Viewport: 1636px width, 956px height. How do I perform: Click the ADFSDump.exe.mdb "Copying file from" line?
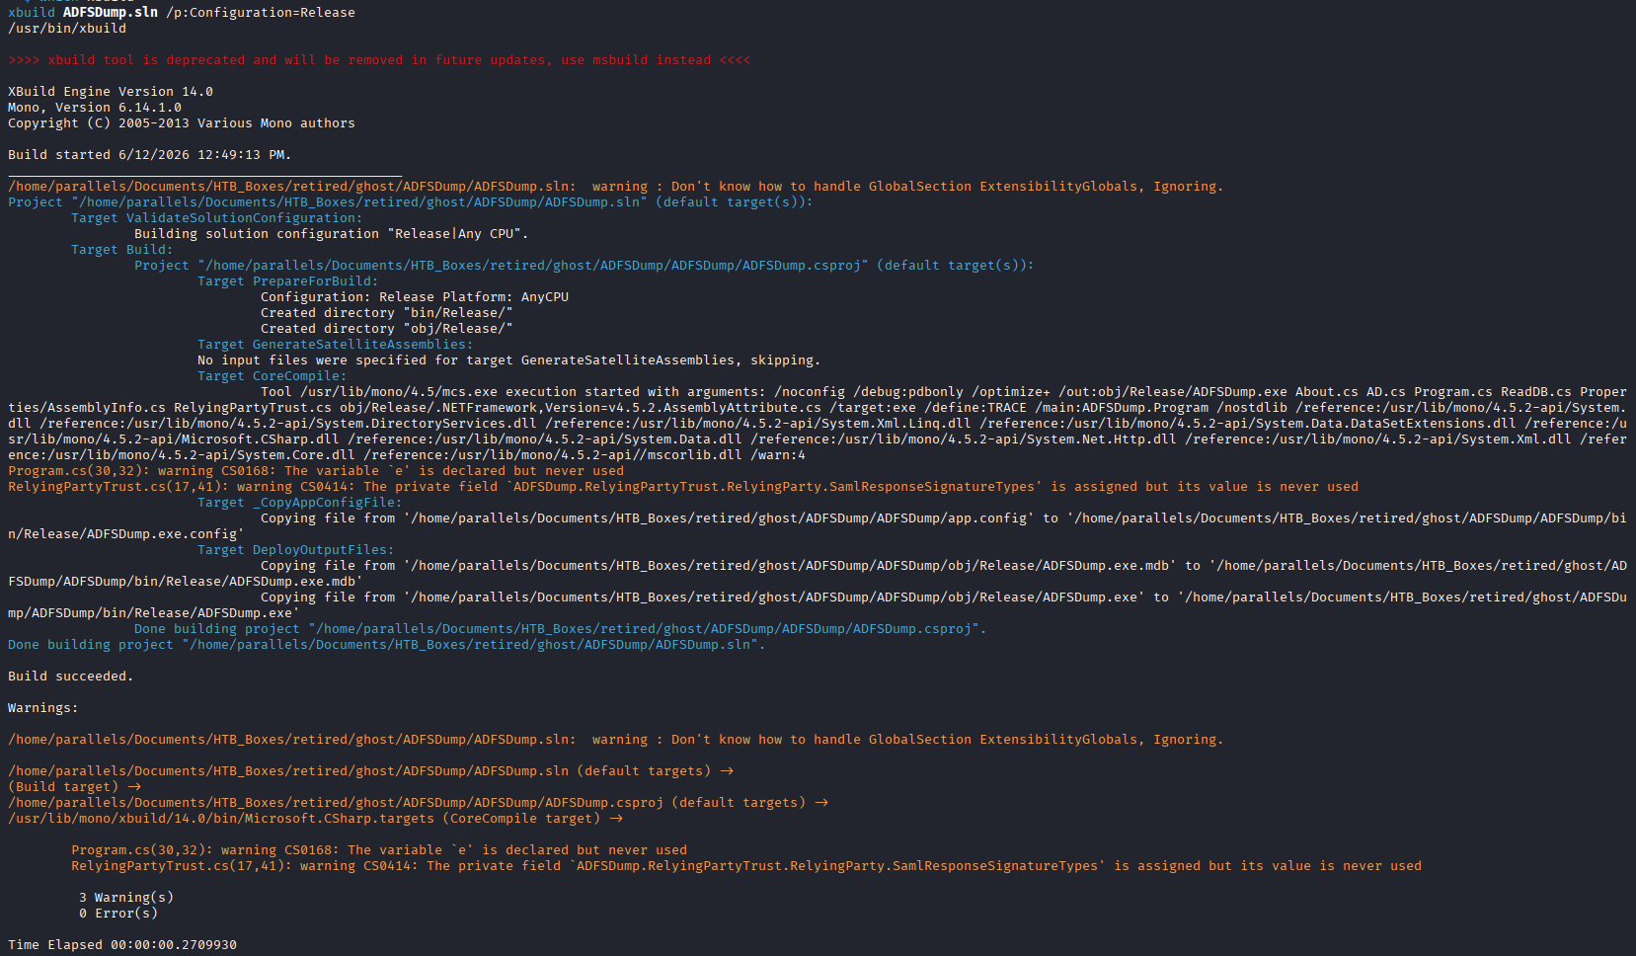pos(944,566)
